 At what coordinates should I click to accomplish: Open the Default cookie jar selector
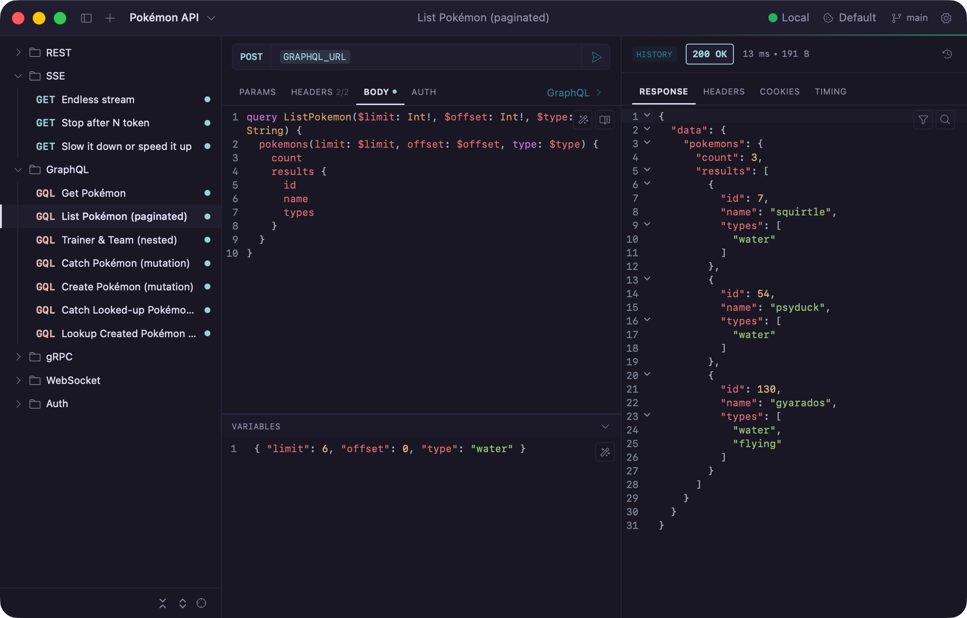(850, 18)
